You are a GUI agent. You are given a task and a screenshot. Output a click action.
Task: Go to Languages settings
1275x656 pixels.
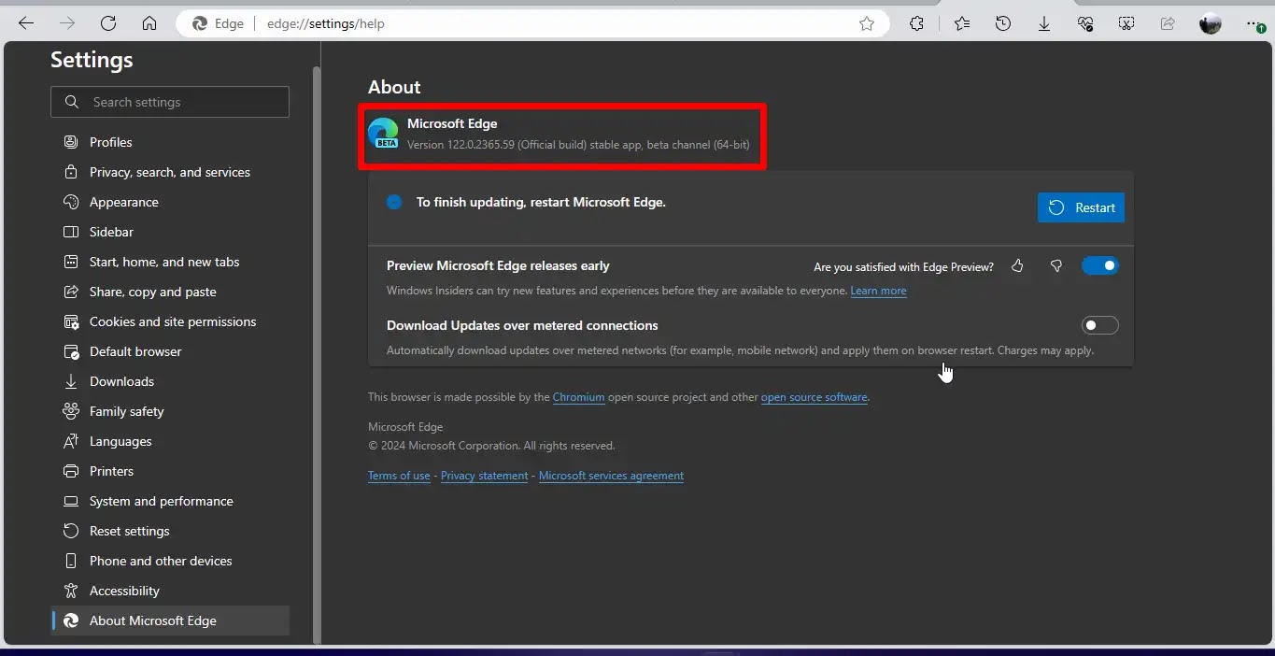pyautogui.click(x=170, y=441)
